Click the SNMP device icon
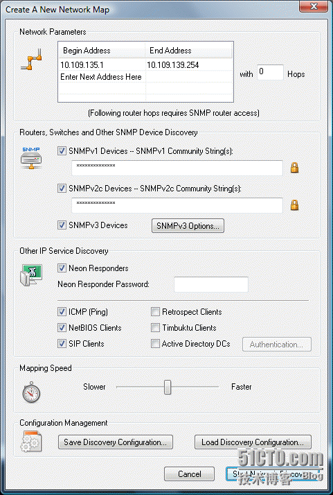333x495 pixels. (x=31, y=158)
